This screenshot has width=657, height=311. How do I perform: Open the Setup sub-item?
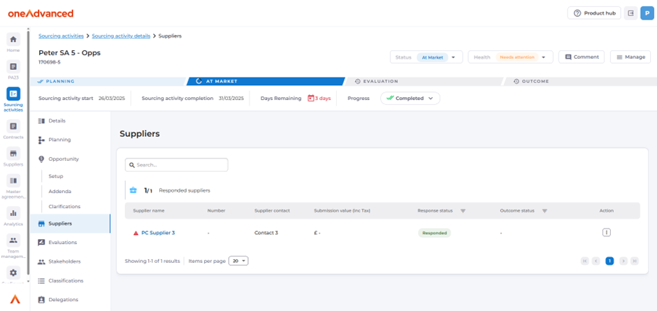(56, 176)
